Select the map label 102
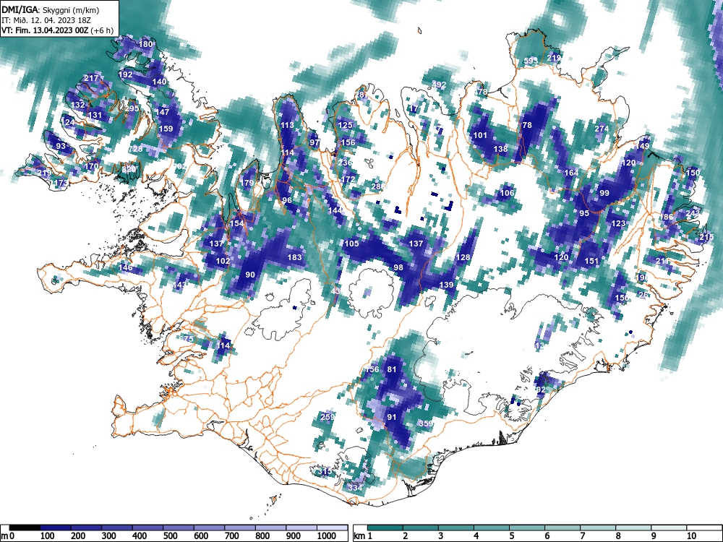 coord(223,261)
